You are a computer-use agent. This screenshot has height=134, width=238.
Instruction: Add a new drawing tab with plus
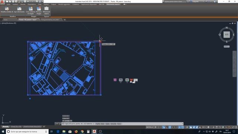click(x=65, y=20)
